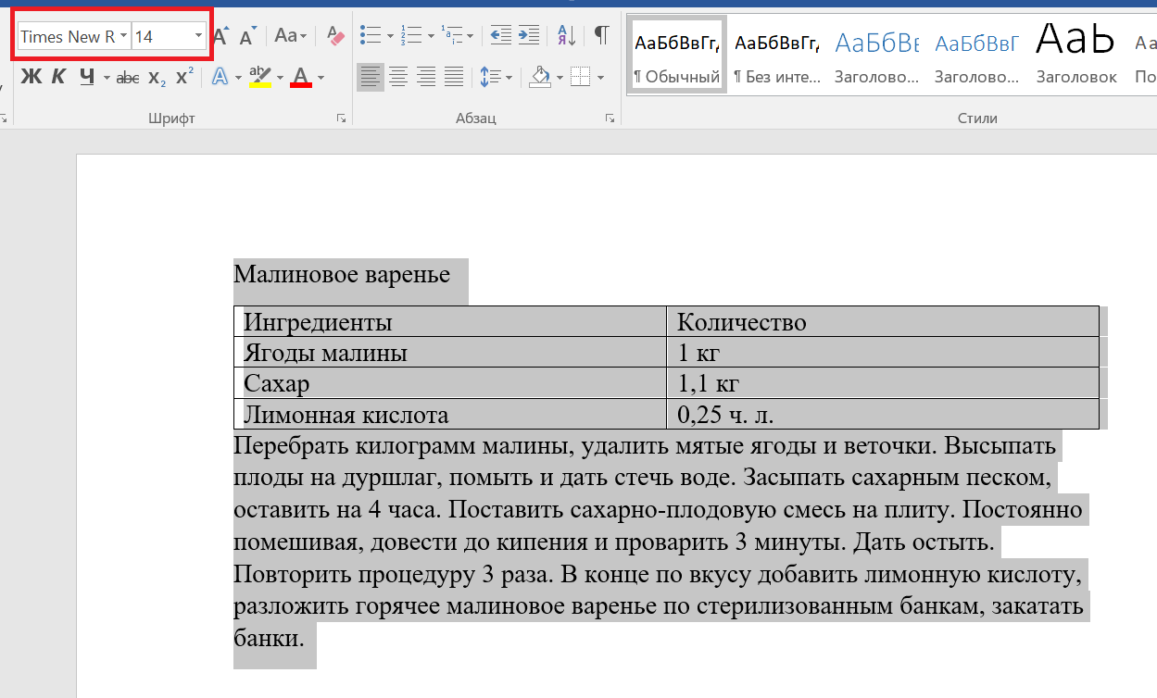Screen dimensions: 1157x698
Task: Increase paragraph indent
Action: click(529, 36)
